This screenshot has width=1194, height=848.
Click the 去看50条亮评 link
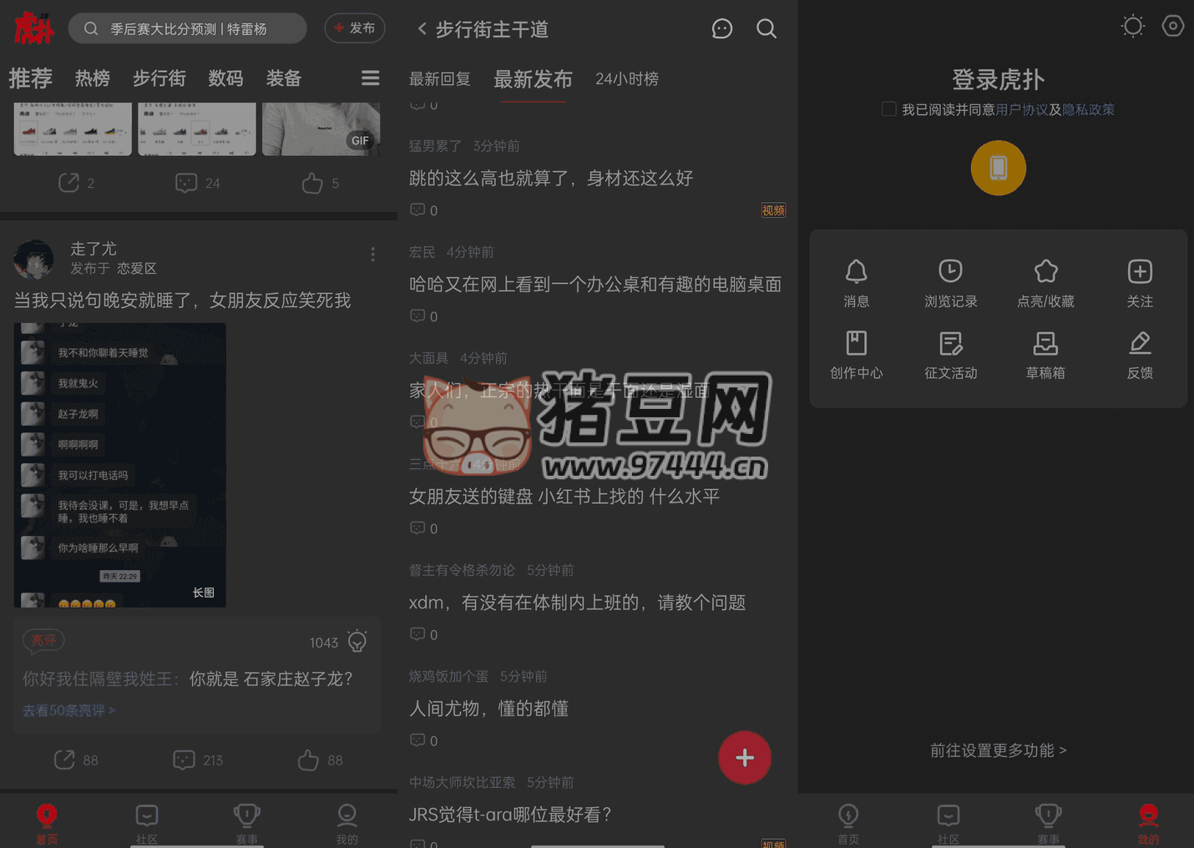click(68, 710)
